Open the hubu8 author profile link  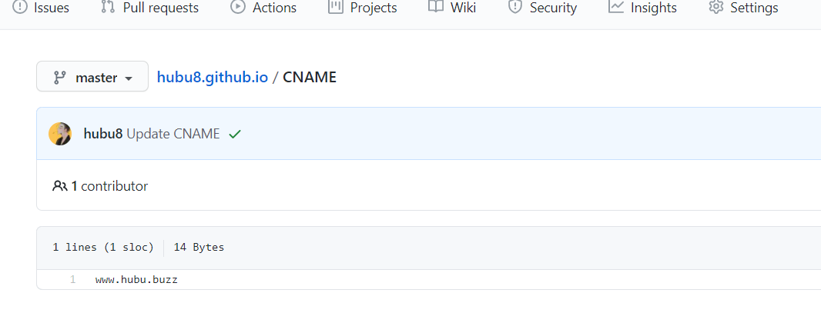[103, 134]
